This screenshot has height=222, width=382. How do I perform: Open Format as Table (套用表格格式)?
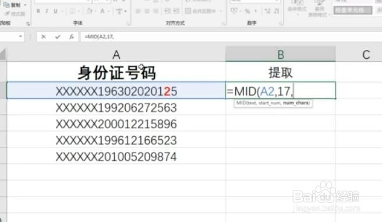coord(319,9)
